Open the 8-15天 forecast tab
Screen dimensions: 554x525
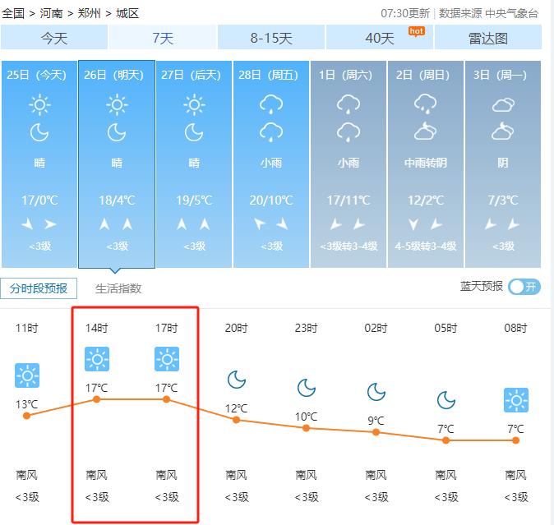pos(271,38)
